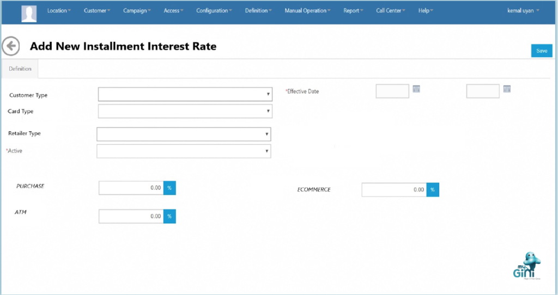Image resolution: width=558 pixels, height=295 pixels.
Task: Open the Campaign menu
Action: click(137, 11)
